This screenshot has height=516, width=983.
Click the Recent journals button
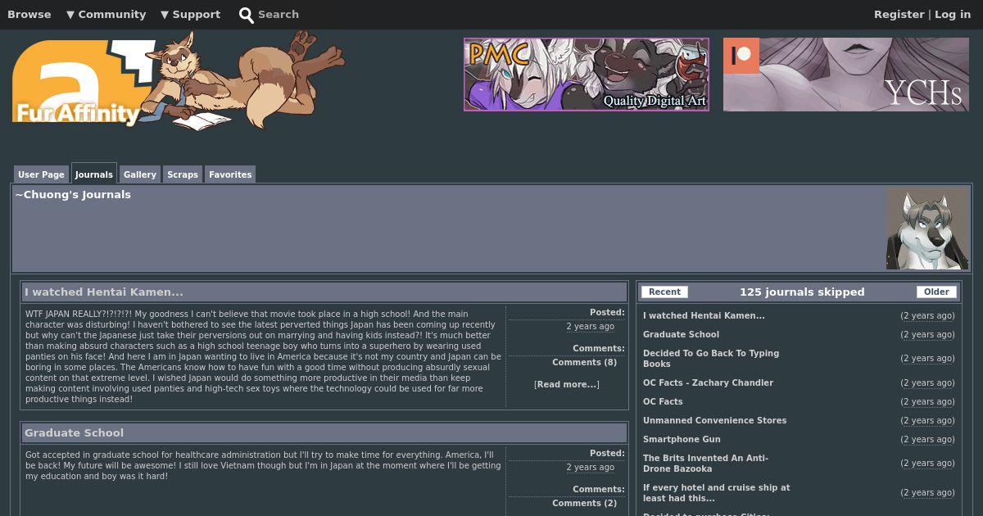(x=664, y=292)
